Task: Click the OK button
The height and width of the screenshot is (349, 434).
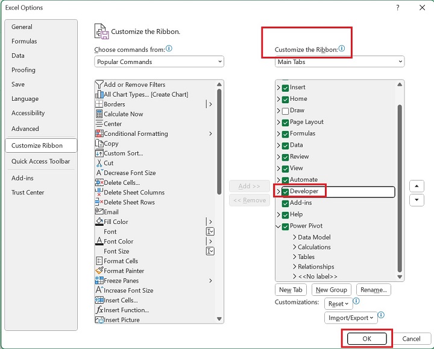Action: [366, 339]
